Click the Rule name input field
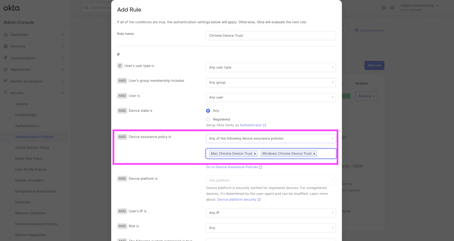454x241 pixels. [271, 36]
